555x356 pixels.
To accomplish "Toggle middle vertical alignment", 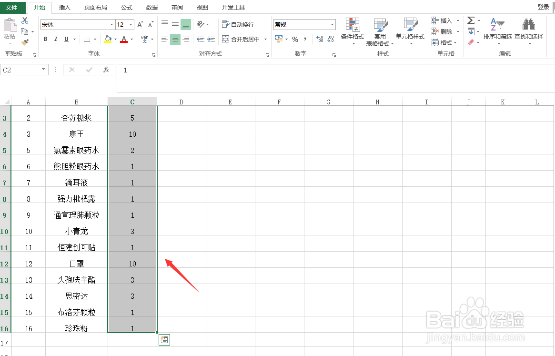I will pos(175,24).
